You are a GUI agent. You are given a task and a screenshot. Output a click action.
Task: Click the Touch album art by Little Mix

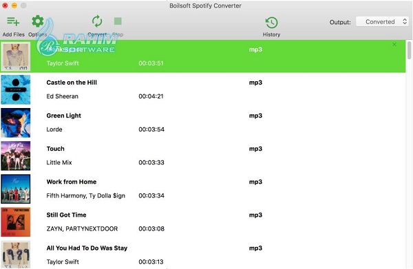[x=16, y=155]
